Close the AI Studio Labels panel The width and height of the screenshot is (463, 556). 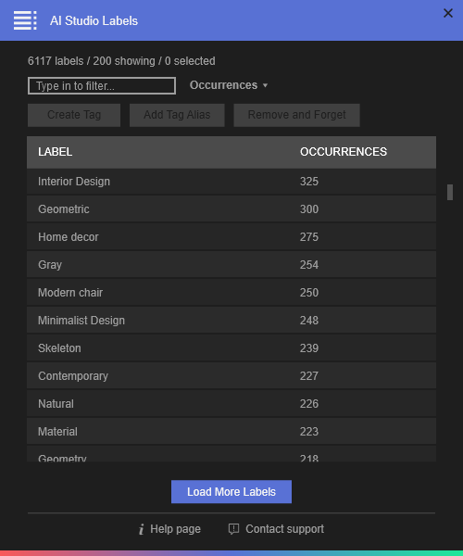click(448, 13)
